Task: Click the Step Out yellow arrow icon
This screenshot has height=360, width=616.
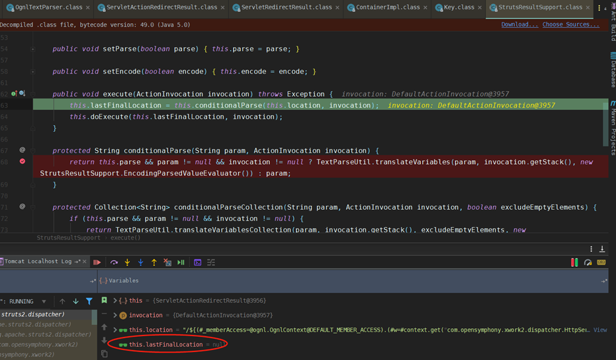Action: 154,263
